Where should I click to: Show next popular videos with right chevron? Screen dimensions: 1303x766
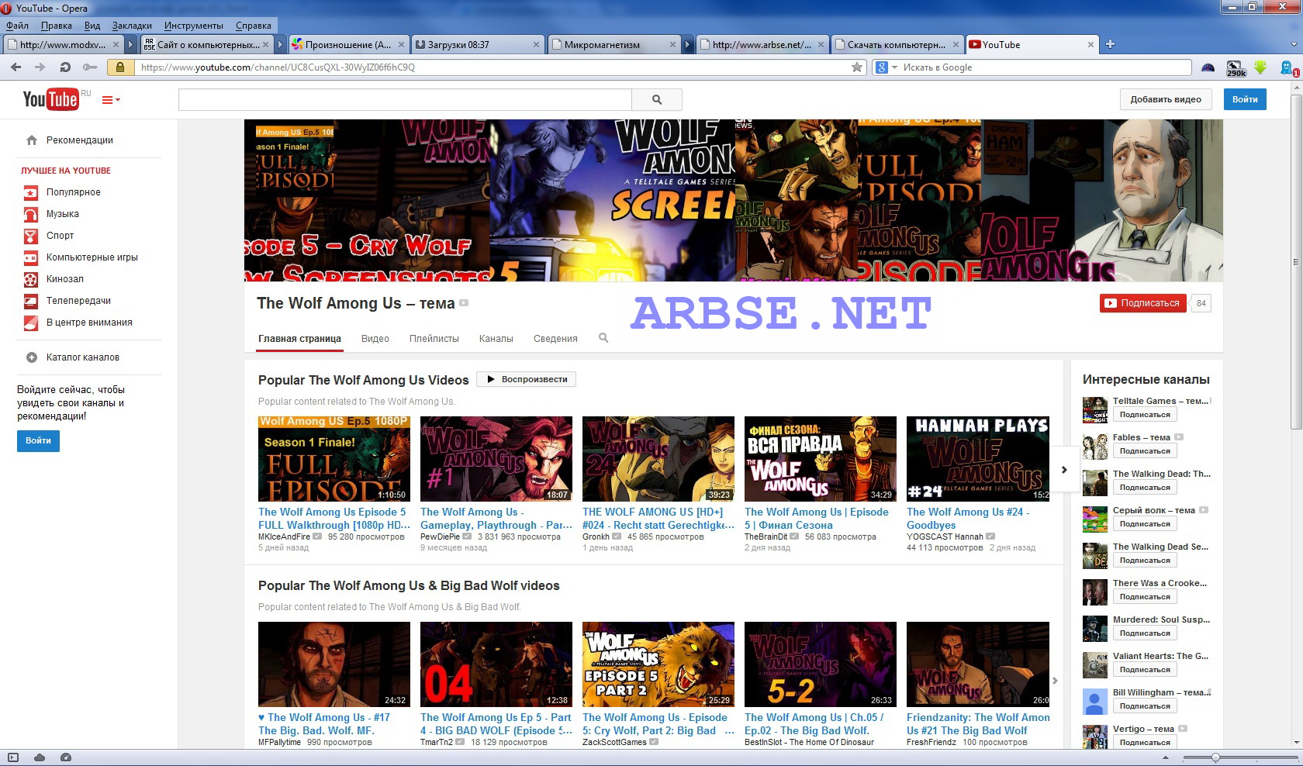point(1064,470)
